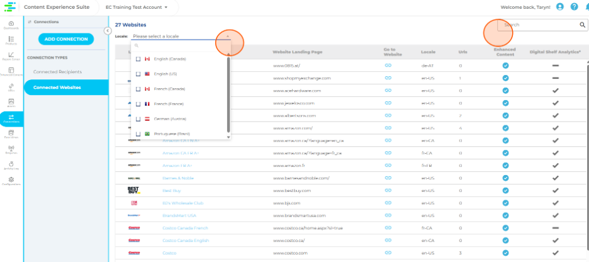Open the Products sidebar icon

11,40
